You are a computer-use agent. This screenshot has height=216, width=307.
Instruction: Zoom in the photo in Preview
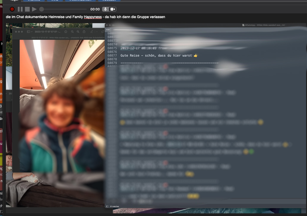coord(78,32)
